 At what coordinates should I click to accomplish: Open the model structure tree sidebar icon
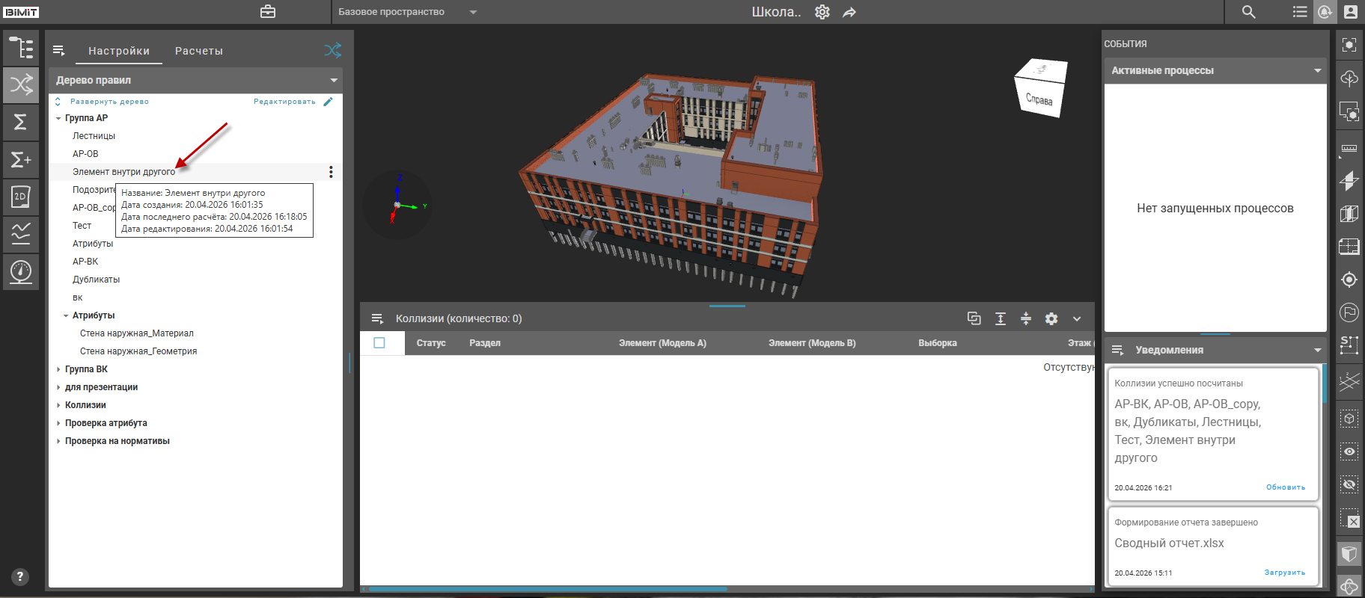(x=21, y=48)
